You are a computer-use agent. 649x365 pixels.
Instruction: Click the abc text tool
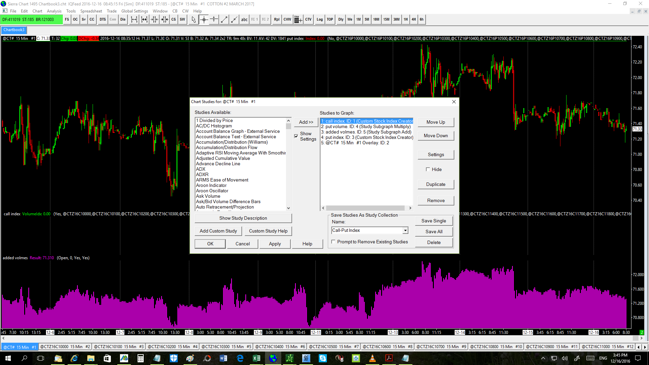point(244,20)
